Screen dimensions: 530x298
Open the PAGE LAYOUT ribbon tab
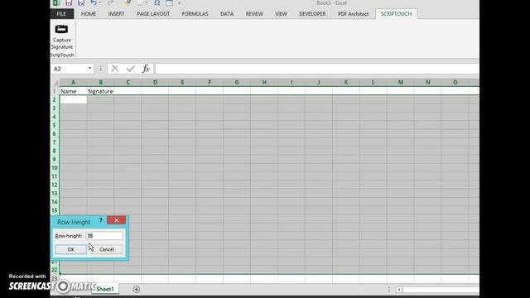[153, 14]
